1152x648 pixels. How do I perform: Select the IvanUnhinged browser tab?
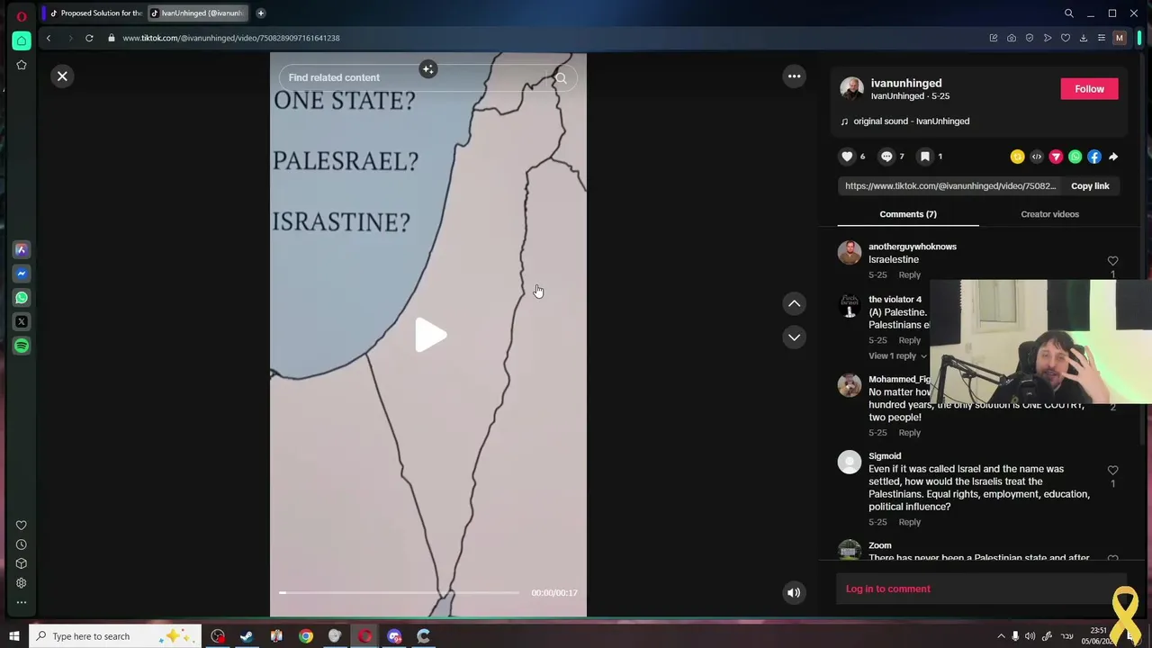click(x=197, y=13)
